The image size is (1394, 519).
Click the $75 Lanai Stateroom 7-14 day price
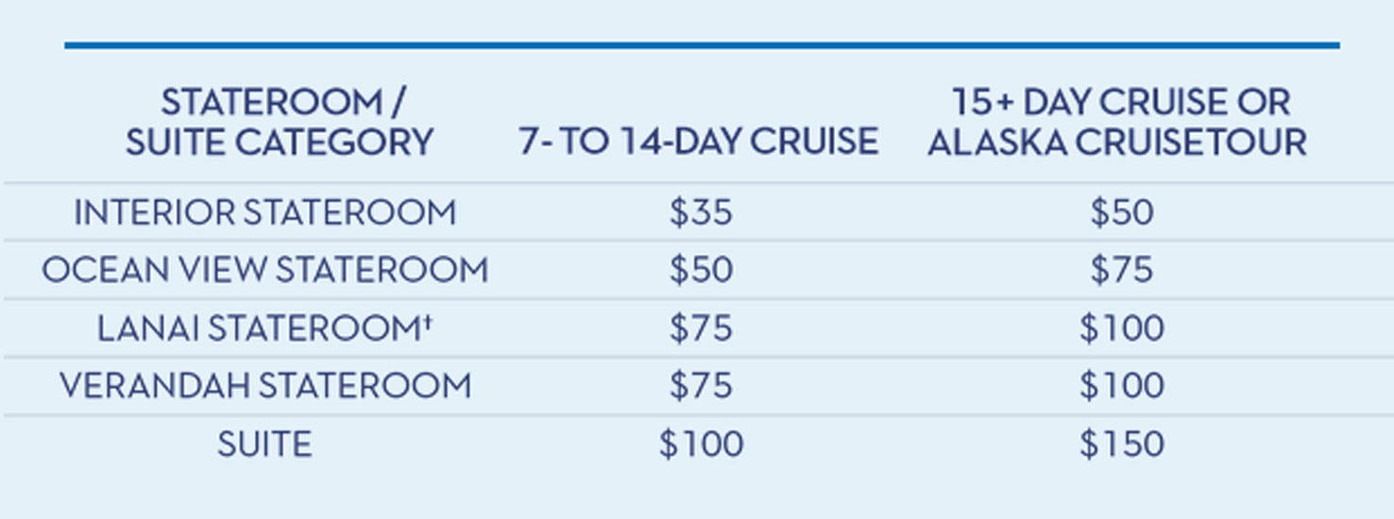(701, 328)
